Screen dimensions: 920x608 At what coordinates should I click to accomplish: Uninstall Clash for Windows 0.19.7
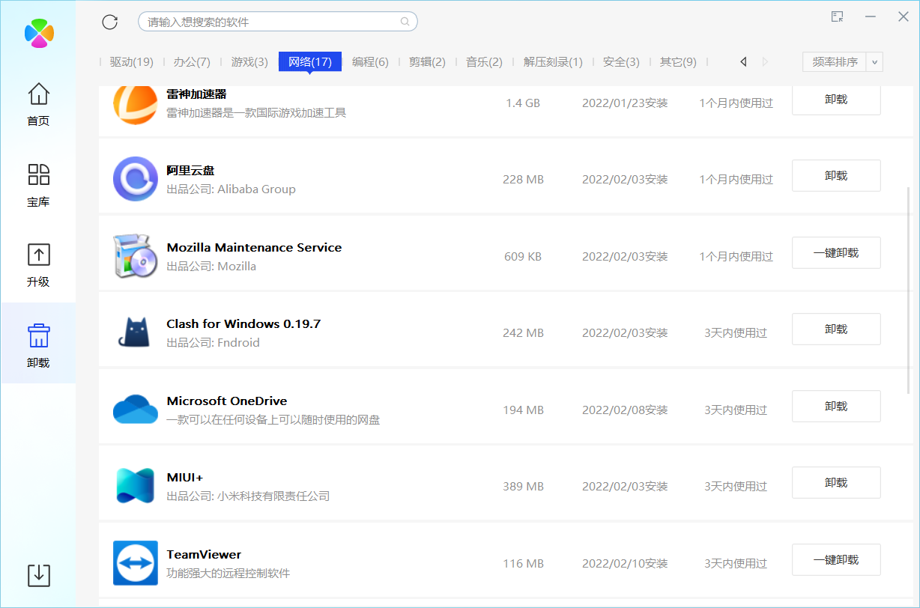tap(836, 329)
